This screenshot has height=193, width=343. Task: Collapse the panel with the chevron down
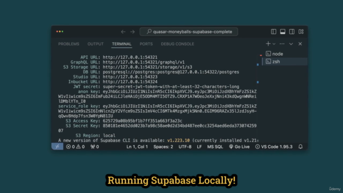click(291, 44)
